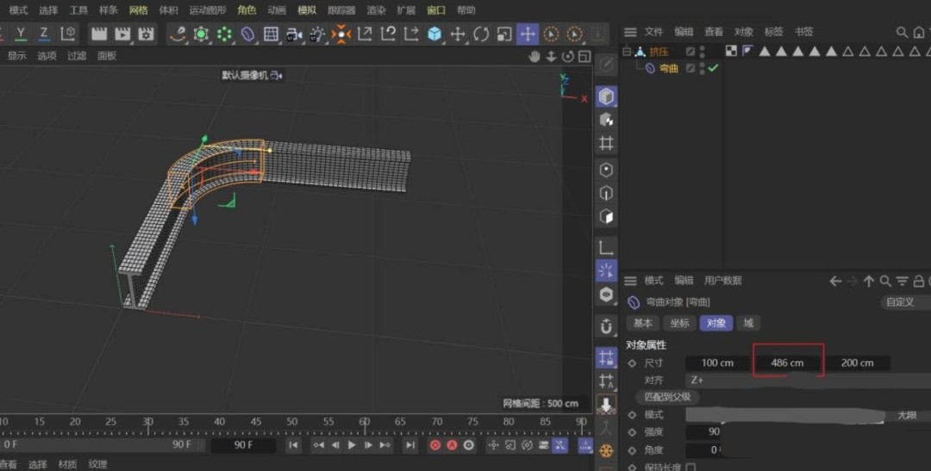Screen dimensions: 931x471
Task: Toggle visibility dots for 挤压 object
Action: pos(703,52)
